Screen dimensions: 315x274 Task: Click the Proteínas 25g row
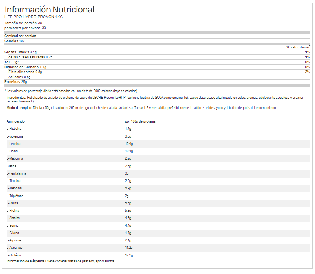(16, 82)
